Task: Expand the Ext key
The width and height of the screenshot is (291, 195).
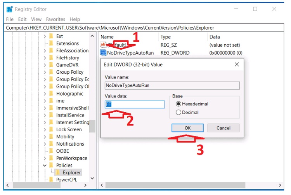Action: [45, 36]
